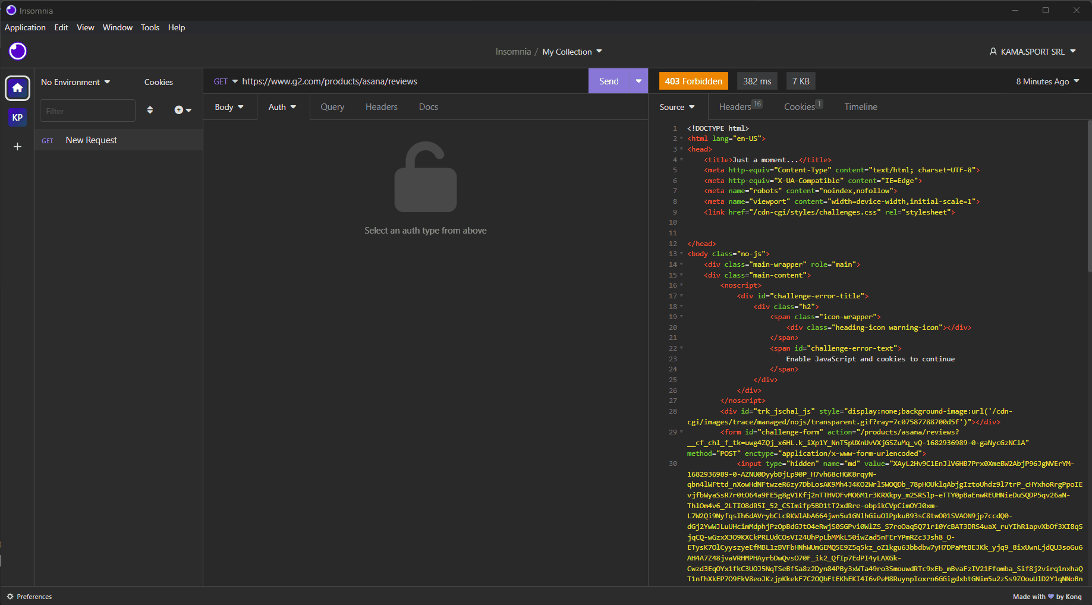Expand the My Collection dropdown
Image resolution: width=1092 pixels, height=605 pixels.
click(x=572, y=52)
